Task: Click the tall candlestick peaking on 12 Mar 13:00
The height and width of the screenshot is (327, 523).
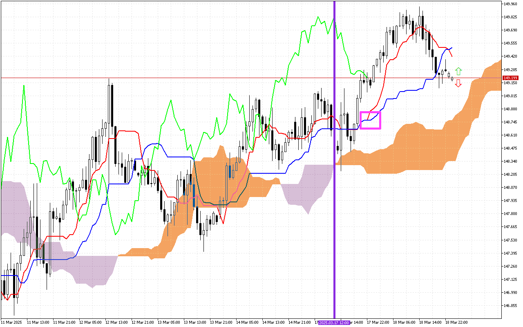Action: click(x=109, y=106)
